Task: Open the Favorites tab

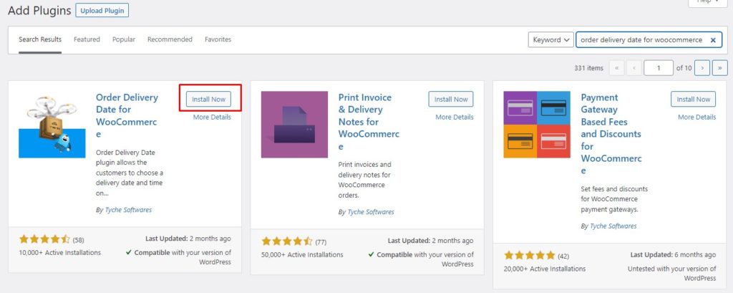Action: [218, 39]
